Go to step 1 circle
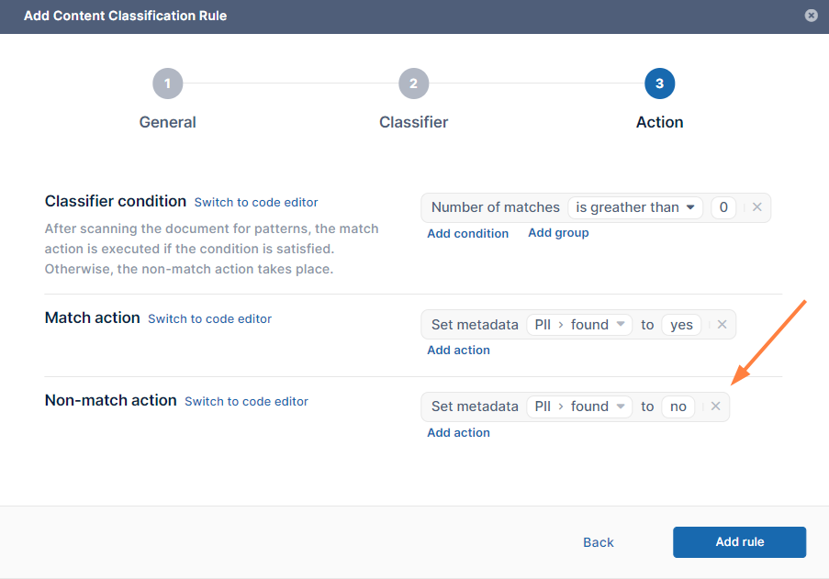Screen dimensions: 829x579 [167, 84]
